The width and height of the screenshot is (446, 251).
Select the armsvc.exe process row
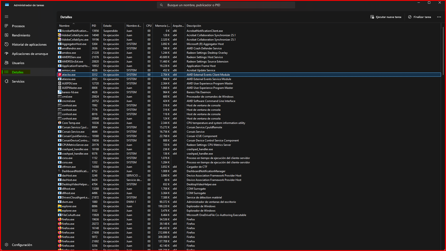(x=249, y=70)
